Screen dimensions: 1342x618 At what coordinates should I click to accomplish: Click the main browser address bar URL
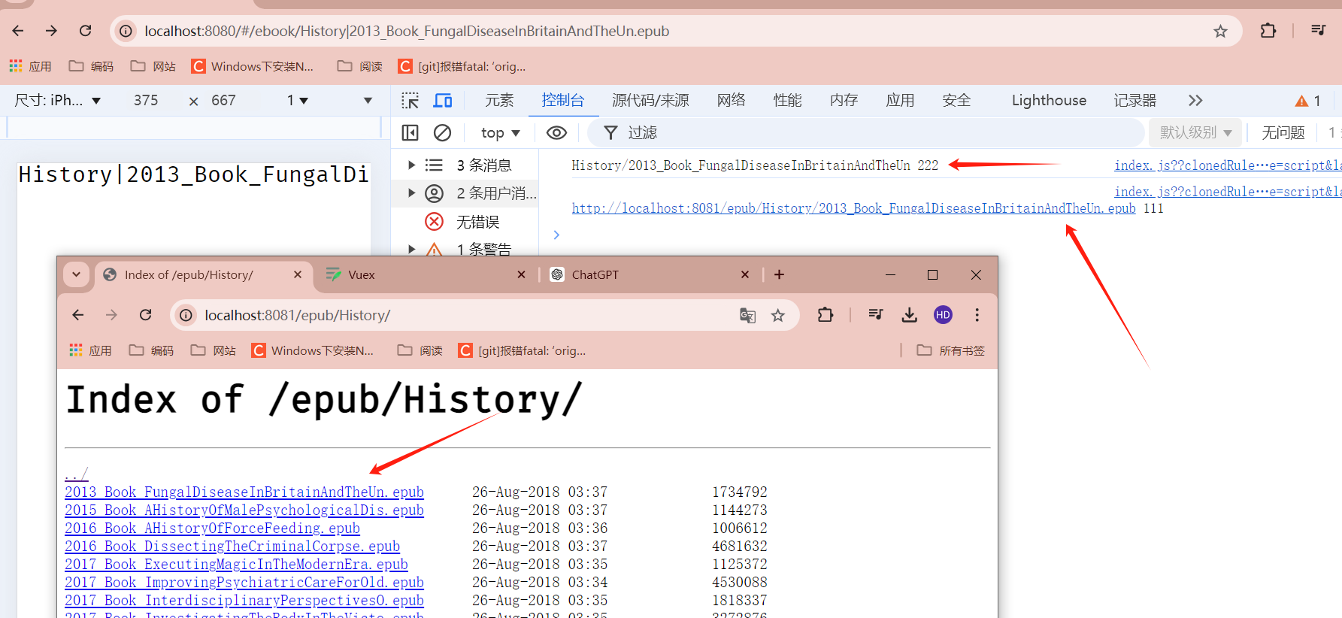coord(407,31)
